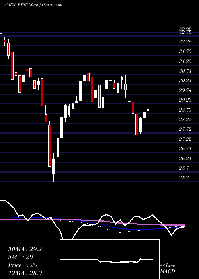Select the Price : 29 readout
Viewport: 199px width, 279px height.
pyautogui.click(x=23, y=265)
